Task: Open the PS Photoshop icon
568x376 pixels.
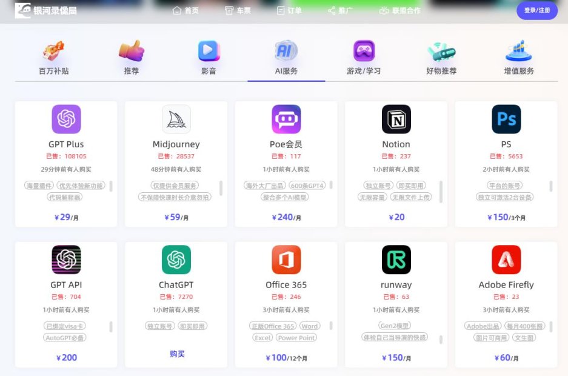Action: tap(506, 119)
